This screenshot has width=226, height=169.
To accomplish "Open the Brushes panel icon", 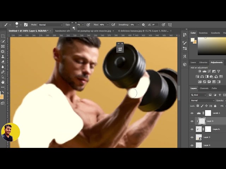I will point(185,43).
